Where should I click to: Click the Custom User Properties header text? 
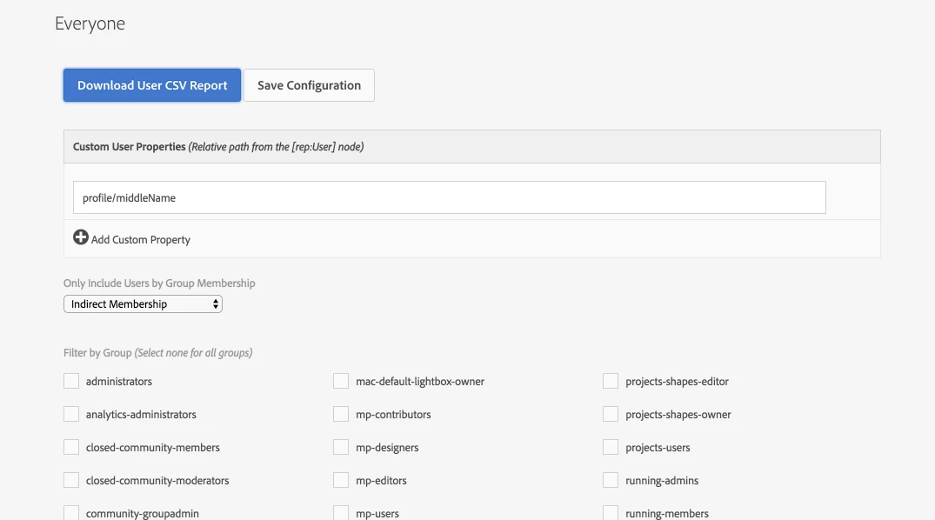[x=130, y=147]
